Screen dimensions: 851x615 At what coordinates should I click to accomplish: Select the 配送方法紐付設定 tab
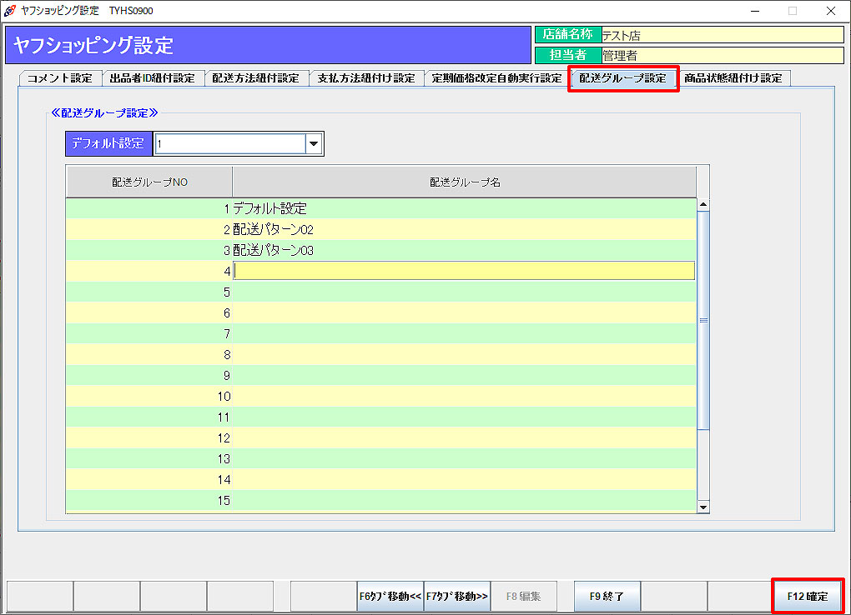coord(255,78)
